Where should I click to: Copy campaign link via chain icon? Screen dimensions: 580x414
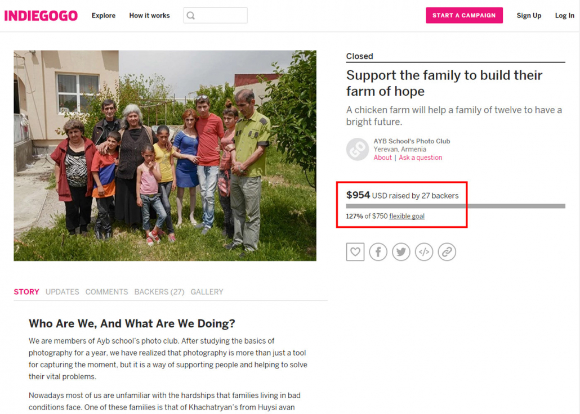[447, 252]
